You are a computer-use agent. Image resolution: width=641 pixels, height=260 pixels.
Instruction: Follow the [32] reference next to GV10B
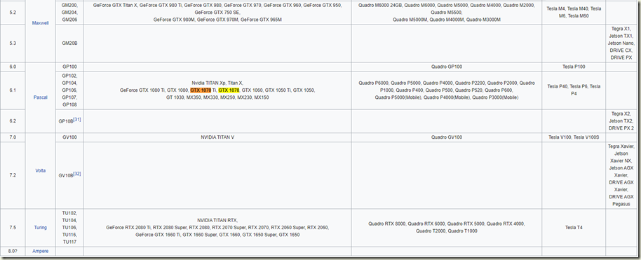click(77, 174)
